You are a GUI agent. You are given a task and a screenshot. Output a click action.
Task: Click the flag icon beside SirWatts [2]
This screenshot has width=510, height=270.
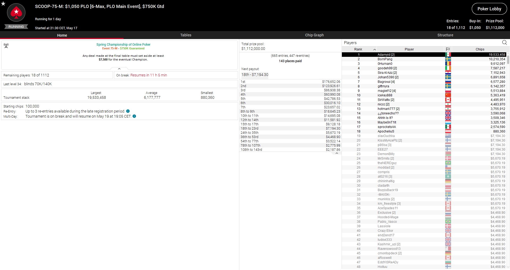click(x=448, y=100)
